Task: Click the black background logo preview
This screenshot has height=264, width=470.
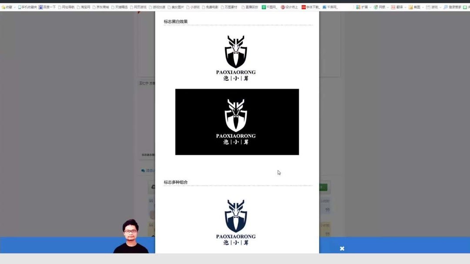Action: 236,122
